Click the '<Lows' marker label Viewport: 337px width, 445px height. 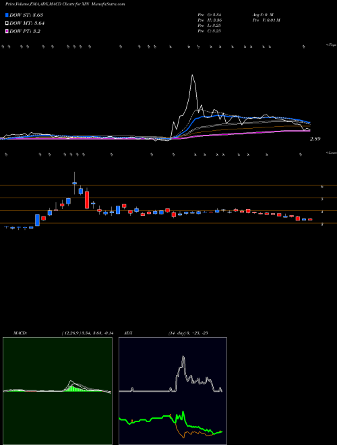(x=332, y=152)
